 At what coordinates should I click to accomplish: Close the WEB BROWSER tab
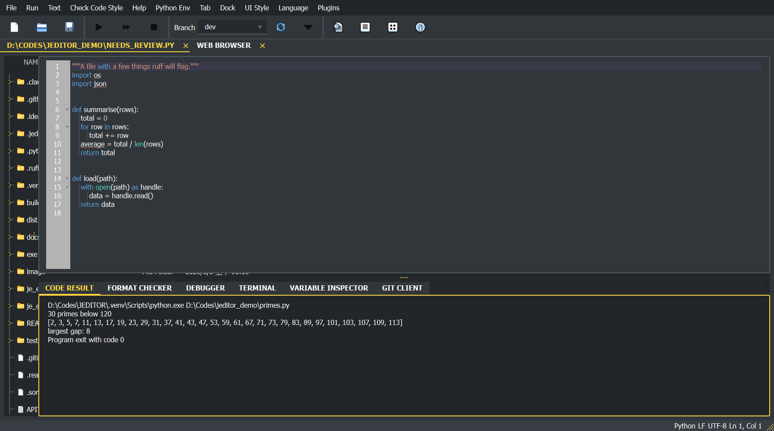263,46
